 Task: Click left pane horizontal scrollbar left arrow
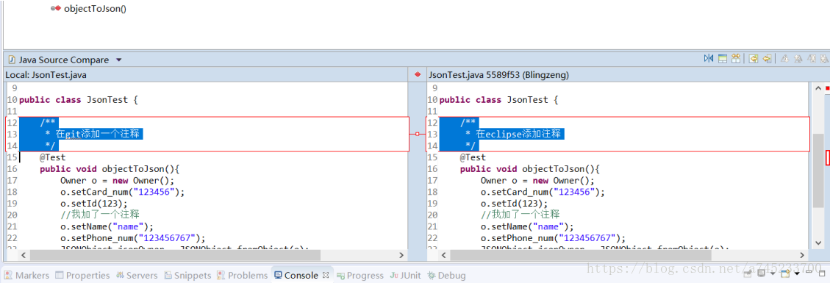[x=24, y=255]
